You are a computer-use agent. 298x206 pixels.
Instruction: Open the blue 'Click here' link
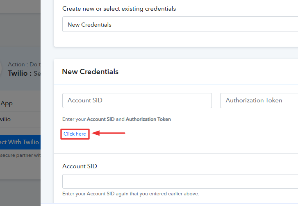75,134
